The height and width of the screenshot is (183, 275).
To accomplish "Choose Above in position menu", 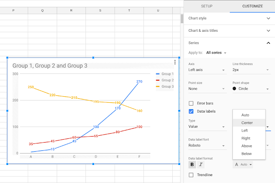I will (x=249, y=146).
